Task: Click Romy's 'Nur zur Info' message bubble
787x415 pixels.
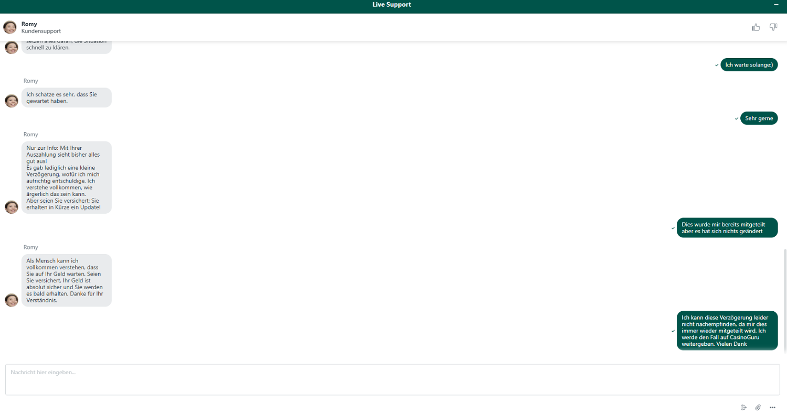Action: click(66, 177)
